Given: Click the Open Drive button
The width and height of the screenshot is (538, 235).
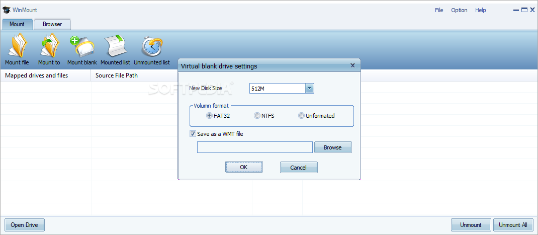Looking at the screenshot, I should [x=24, y=225].
